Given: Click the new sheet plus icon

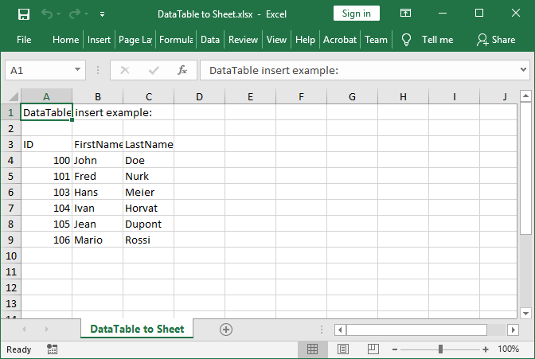Looking at the screenshot, I should [226, 329].
